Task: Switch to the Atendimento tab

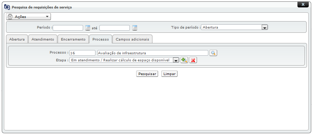Action: 43,39
